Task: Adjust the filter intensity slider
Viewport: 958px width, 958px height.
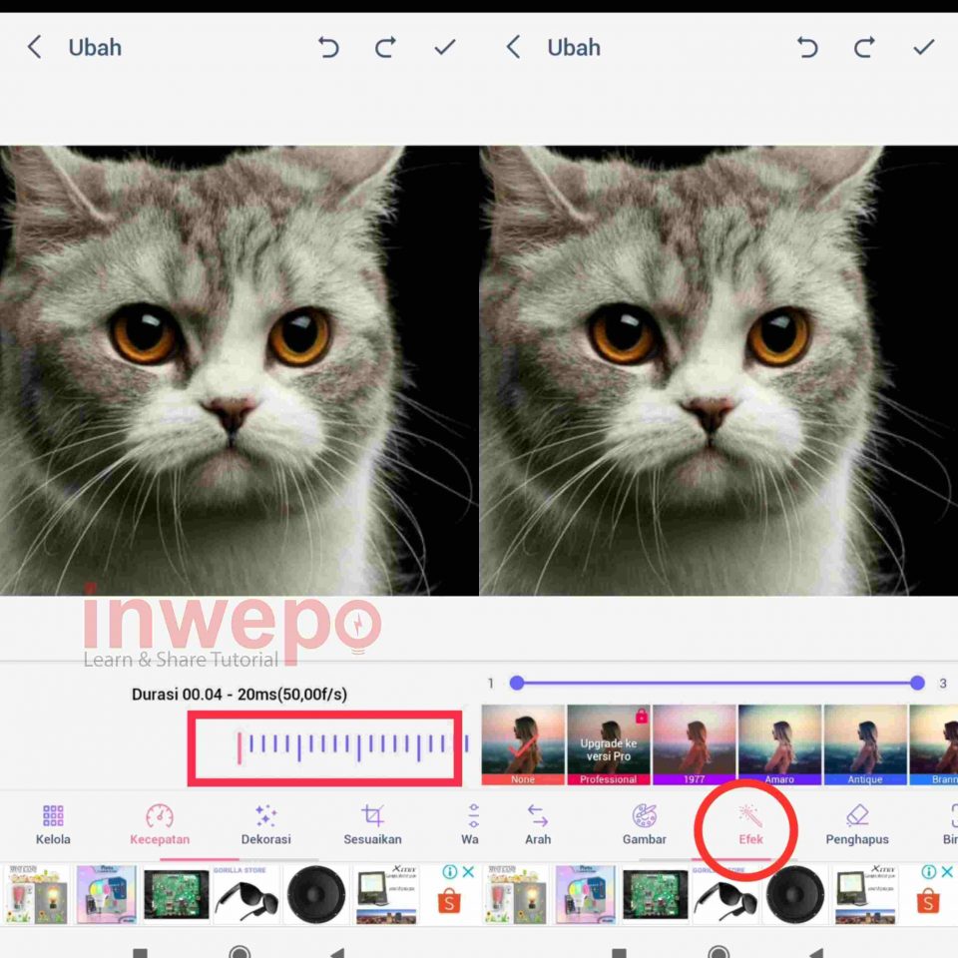Action: click(717, 683)
